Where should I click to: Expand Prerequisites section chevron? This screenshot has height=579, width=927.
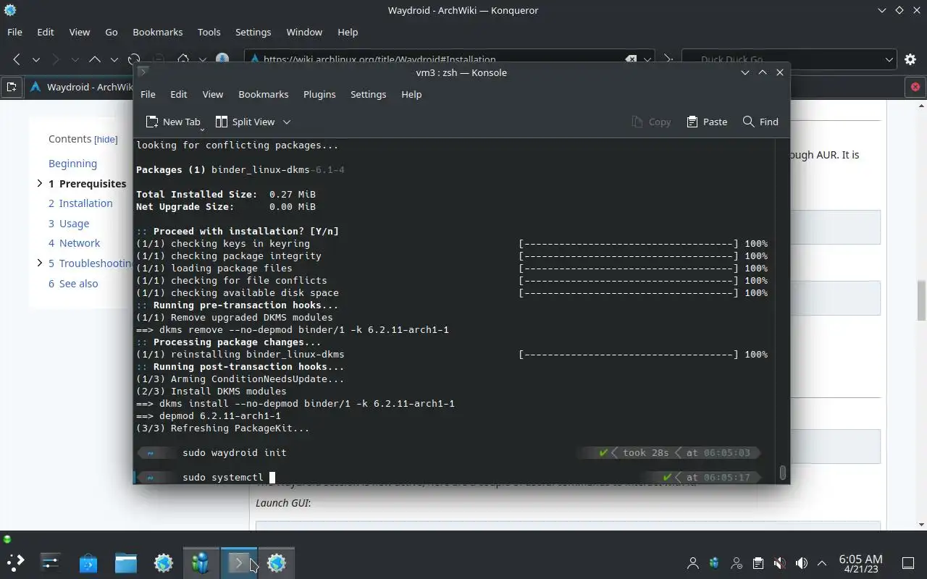40,184
